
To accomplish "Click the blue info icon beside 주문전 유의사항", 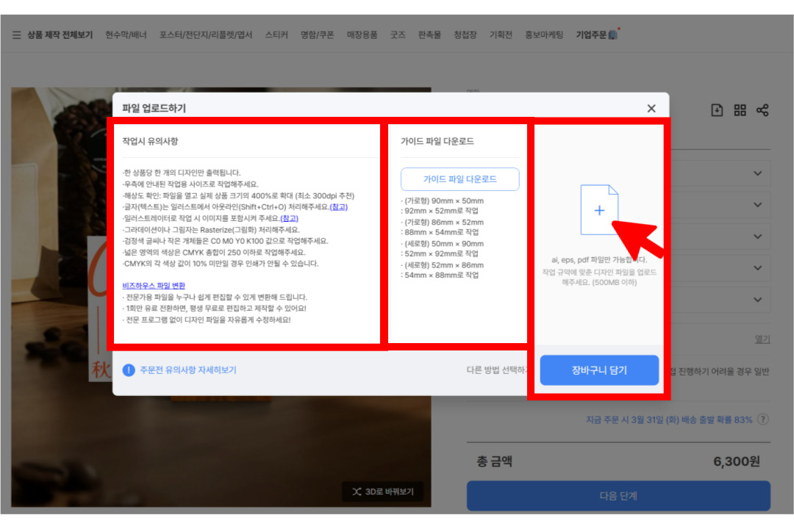I will pos(129,370).
